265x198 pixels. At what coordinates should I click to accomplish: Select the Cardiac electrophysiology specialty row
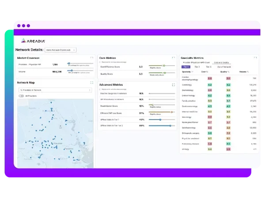[219, 78]
